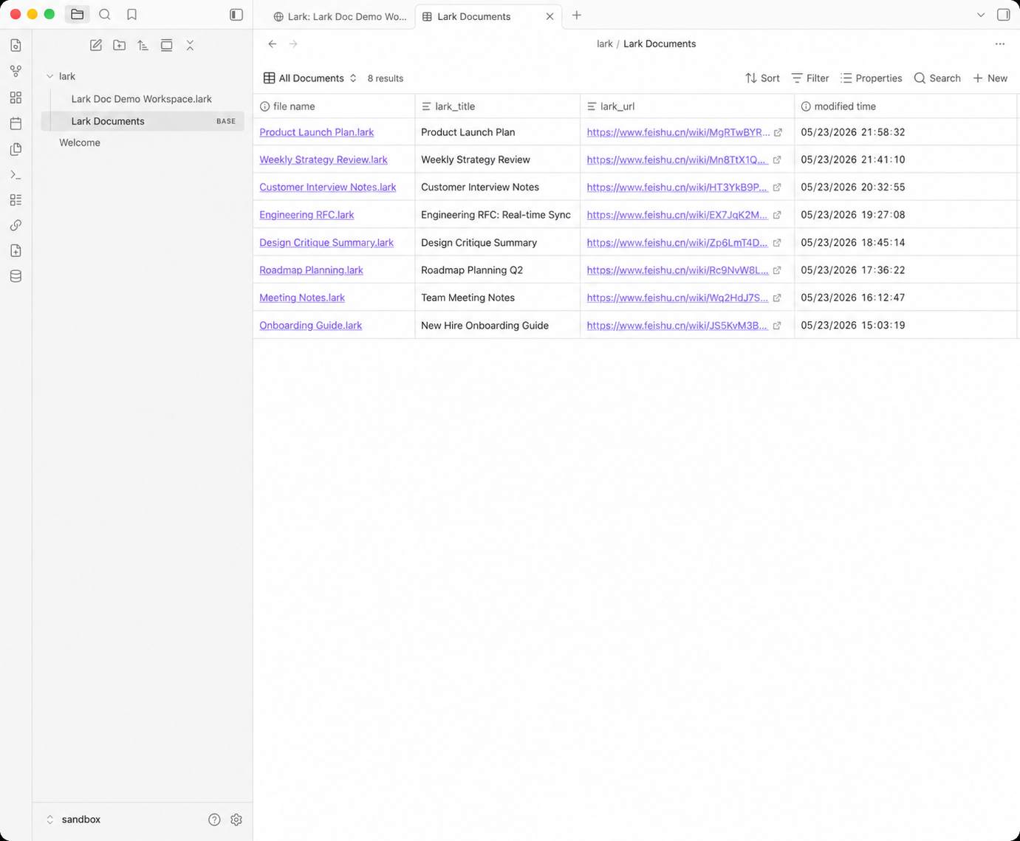
Task: Click the database cylinder ribbon icon
Action: click(x=16, y=276)
